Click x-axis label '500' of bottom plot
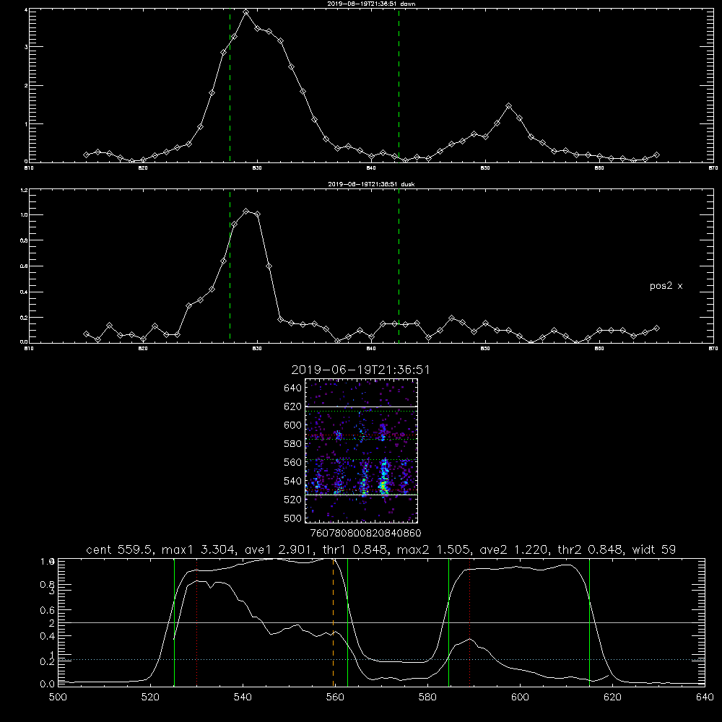Viewport: 722px width, 722px height. pyautogui.click(x=58, y=697)
